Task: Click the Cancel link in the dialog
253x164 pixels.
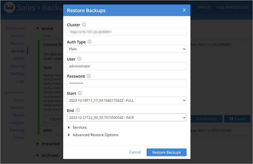Action: coord(135,152)
